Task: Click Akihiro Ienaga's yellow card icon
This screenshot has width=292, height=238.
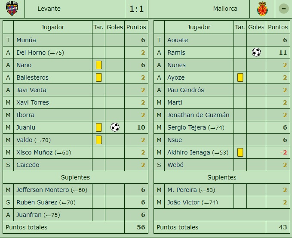Action: 240,152
